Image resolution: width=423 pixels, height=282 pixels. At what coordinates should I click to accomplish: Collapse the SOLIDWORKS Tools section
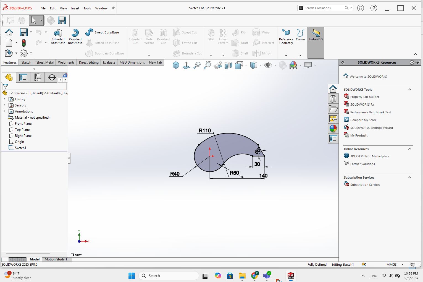coord(410,89)
